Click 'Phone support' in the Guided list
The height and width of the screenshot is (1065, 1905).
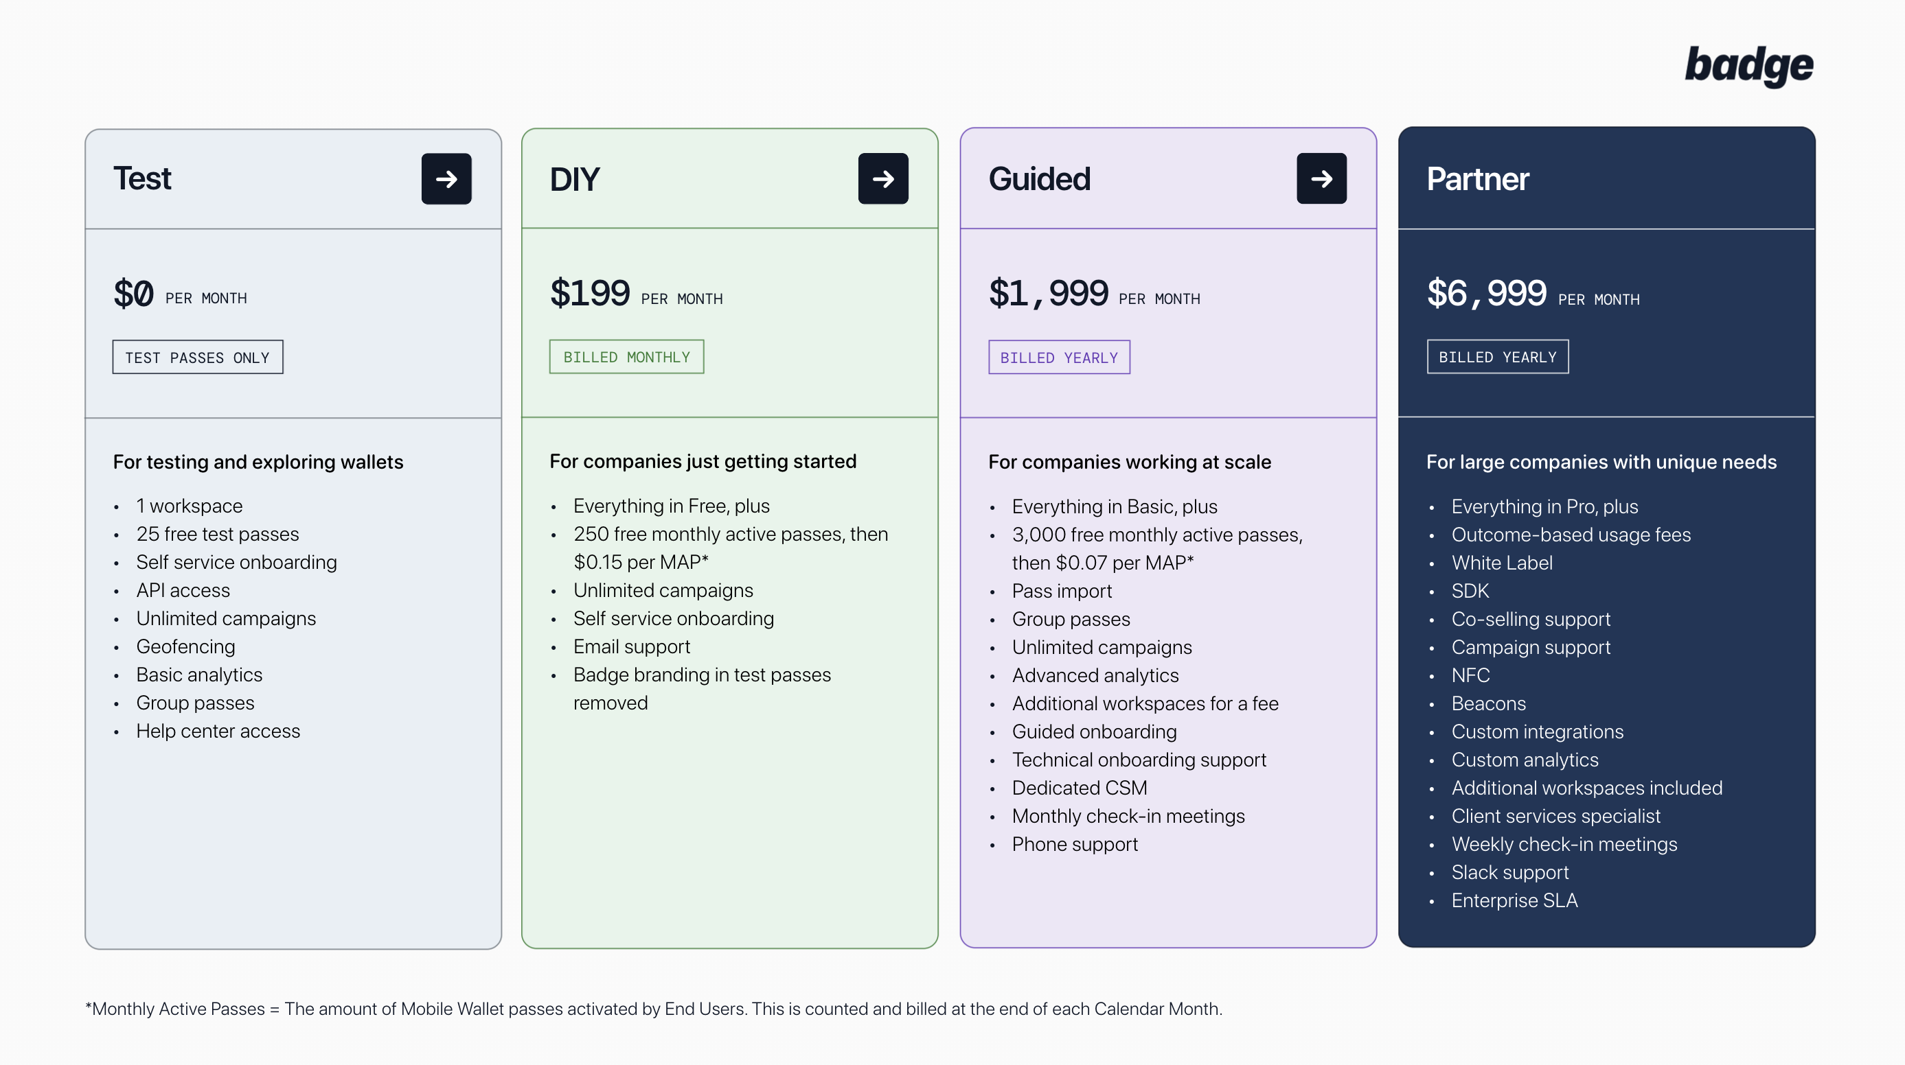coord(1075,844)
